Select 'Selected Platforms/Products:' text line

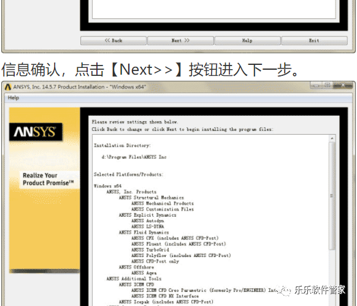coord(128,174)
